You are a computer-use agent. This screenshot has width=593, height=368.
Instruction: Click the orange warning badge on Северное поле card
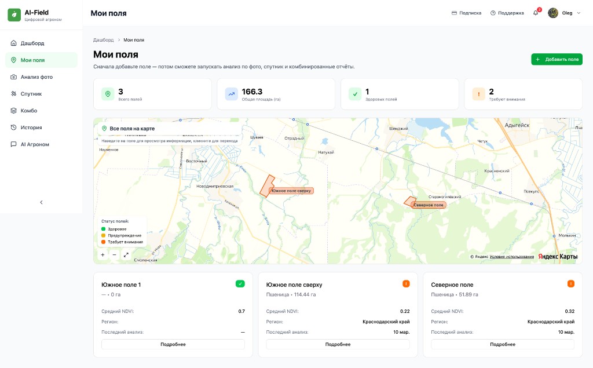click(x=570, y=284)
